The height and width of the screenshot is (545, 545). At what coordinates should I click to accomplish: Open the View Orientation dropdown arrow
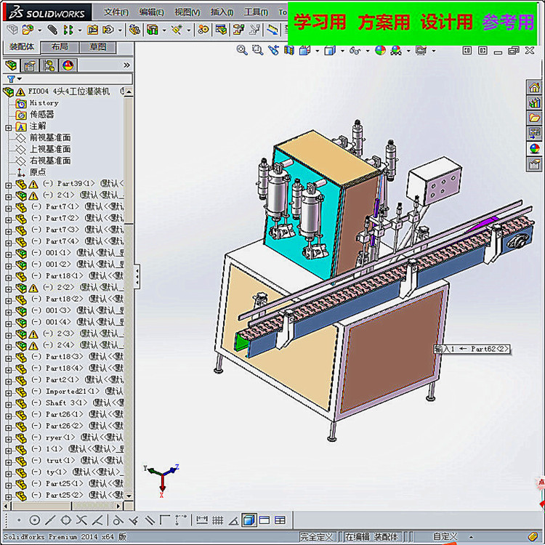click(x=318, y=51)
